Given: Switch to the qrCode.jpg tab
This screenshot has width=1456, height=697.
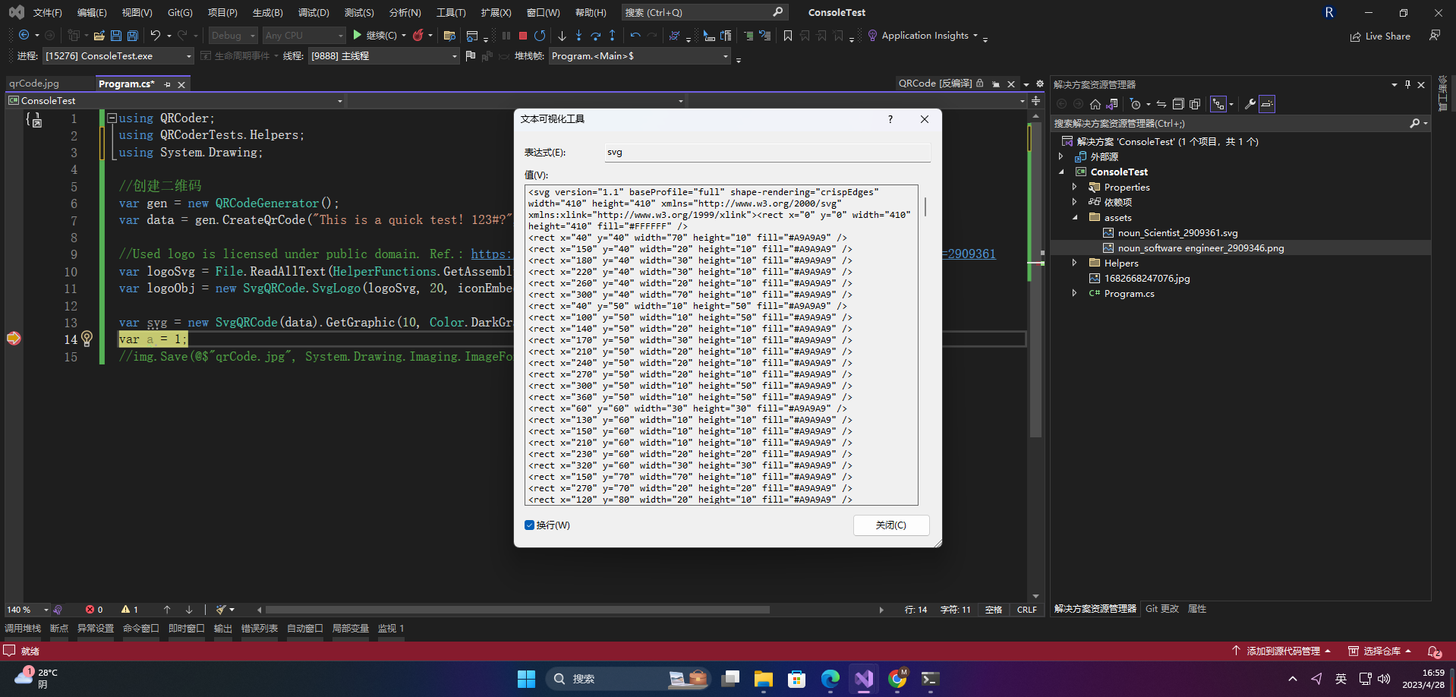Looking at the screenshot, I should (34, 84).
